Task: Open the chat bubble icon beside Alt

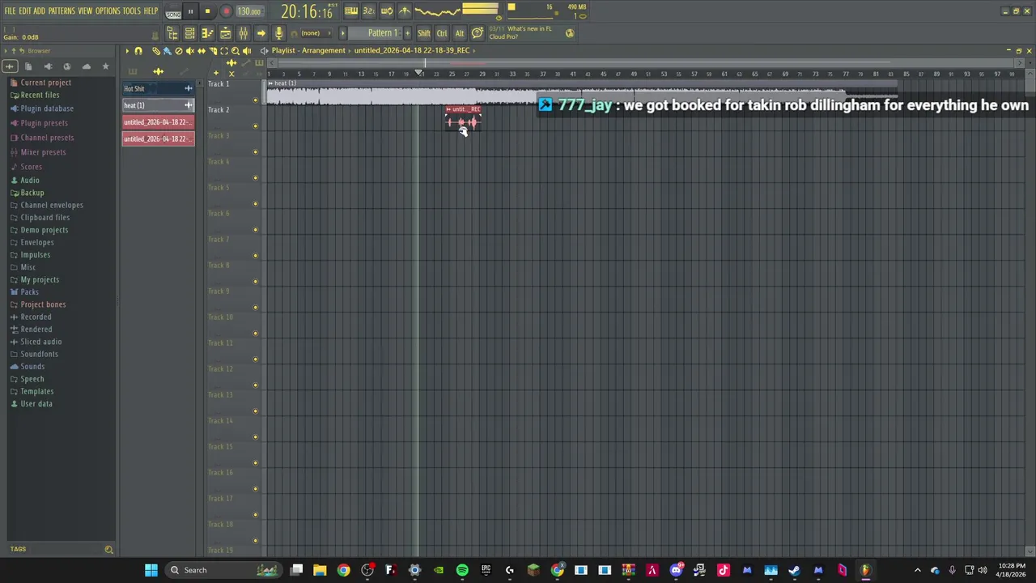Action: pos(478,33)
